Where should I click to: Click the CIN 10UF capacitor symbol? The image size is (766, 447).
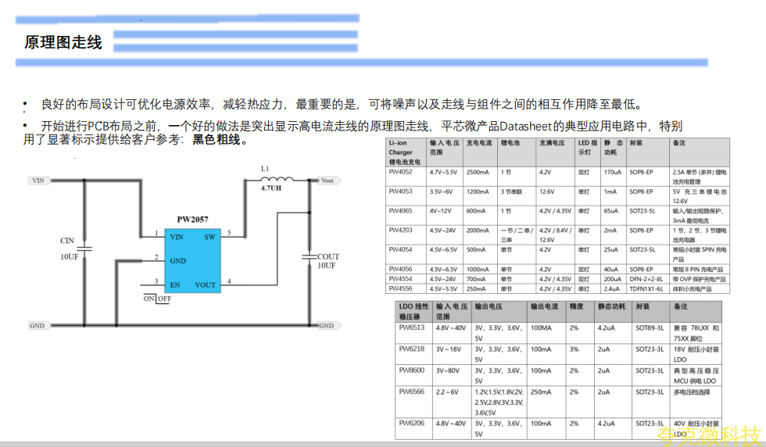click(83, 249)
